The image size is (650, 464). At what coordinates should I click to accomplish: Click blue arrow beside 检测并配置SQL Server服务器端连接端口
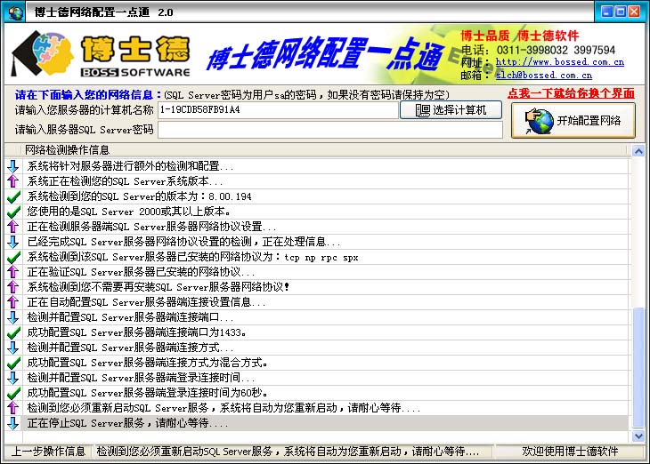12,317
